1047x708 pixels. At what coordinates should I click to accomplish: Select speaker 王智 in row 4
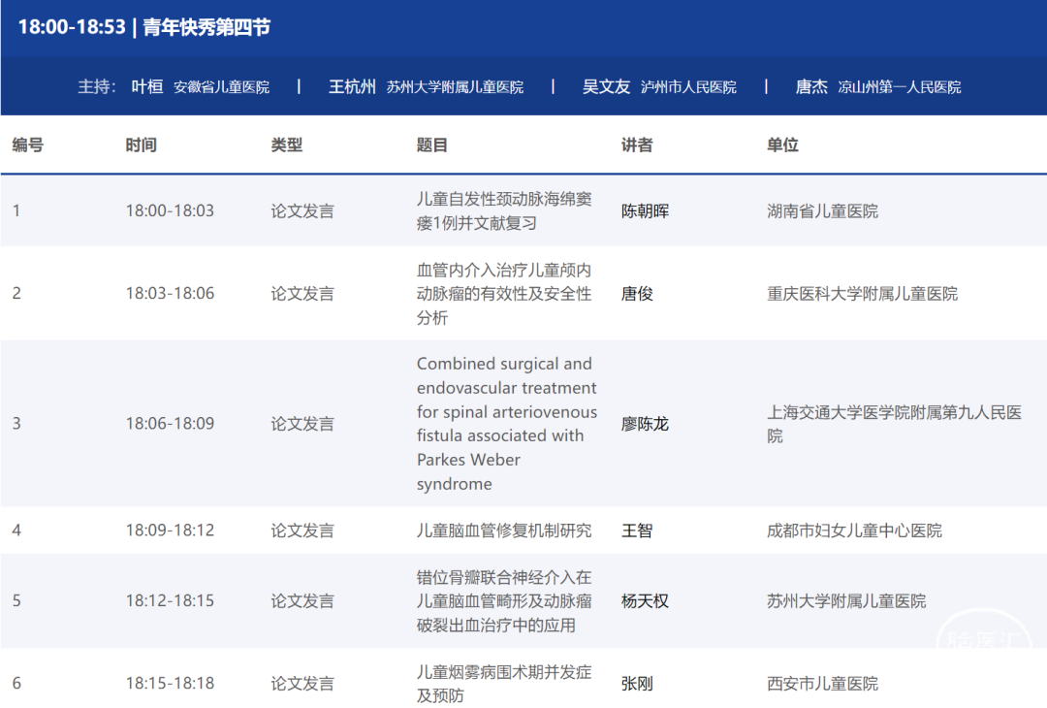(x=637, y=531)
